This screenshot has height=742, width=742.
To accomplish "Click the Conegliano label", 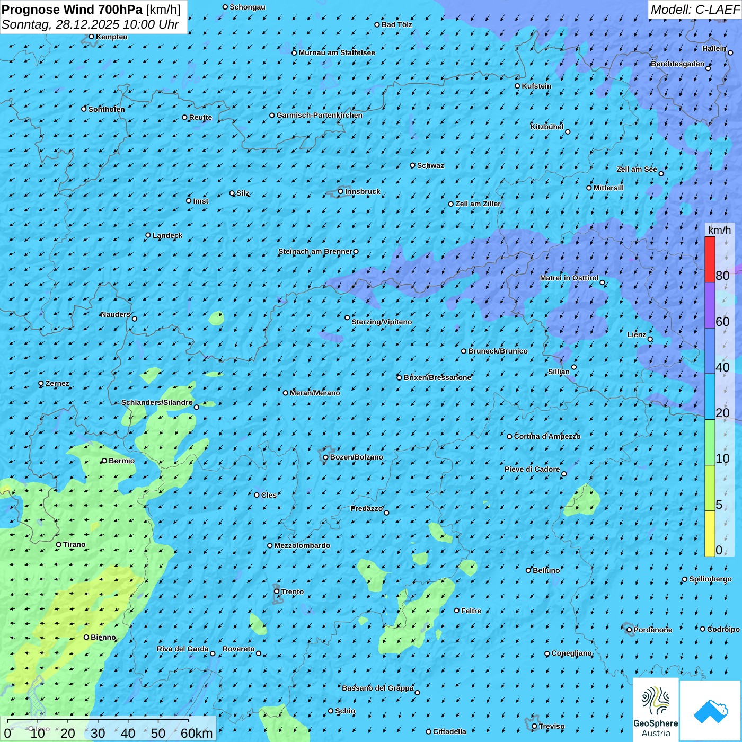I will click(x=571, y=653).
